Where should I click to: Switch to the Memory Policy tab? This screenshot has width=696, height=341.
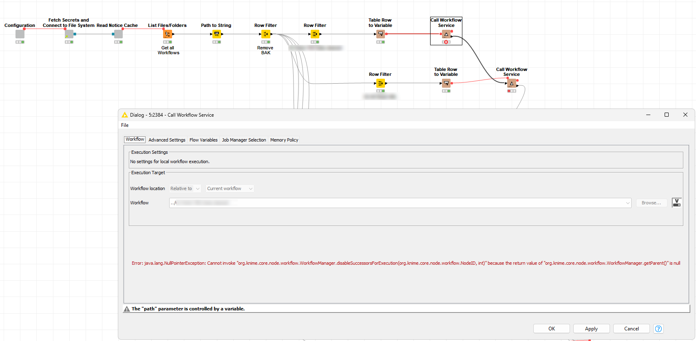click(284, 140)
